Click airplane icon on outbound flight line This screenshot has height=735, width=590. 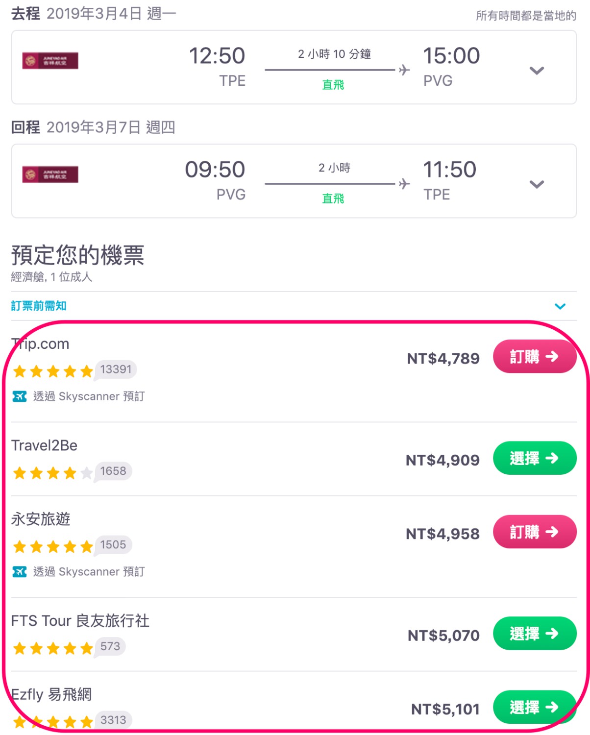point(404,70)
